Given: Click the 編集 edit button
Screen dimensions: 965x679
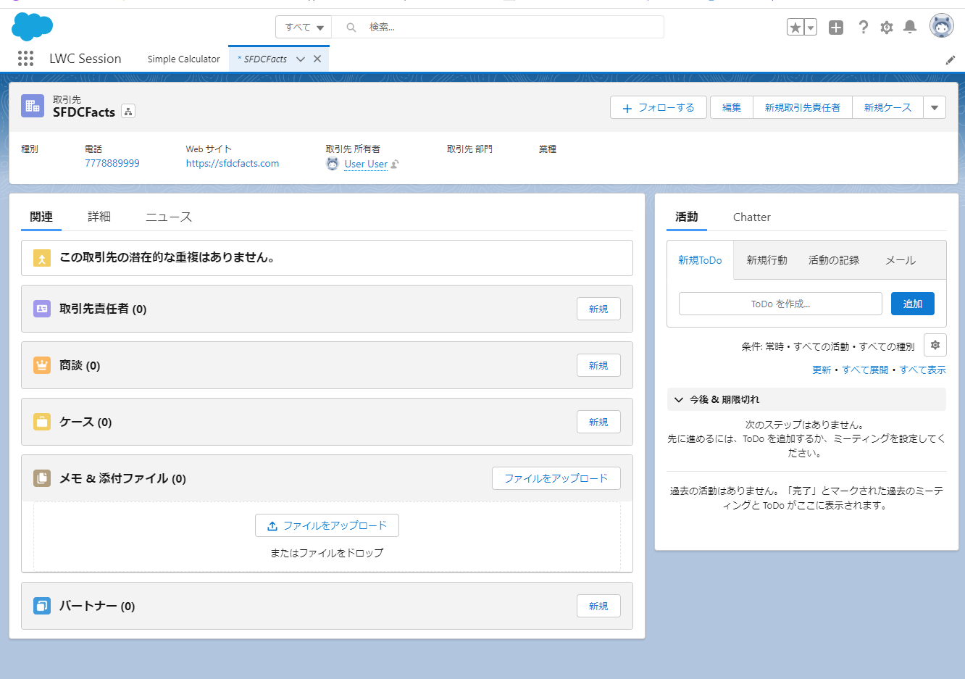Looking at the screenshot, I should tap(732, 108).
